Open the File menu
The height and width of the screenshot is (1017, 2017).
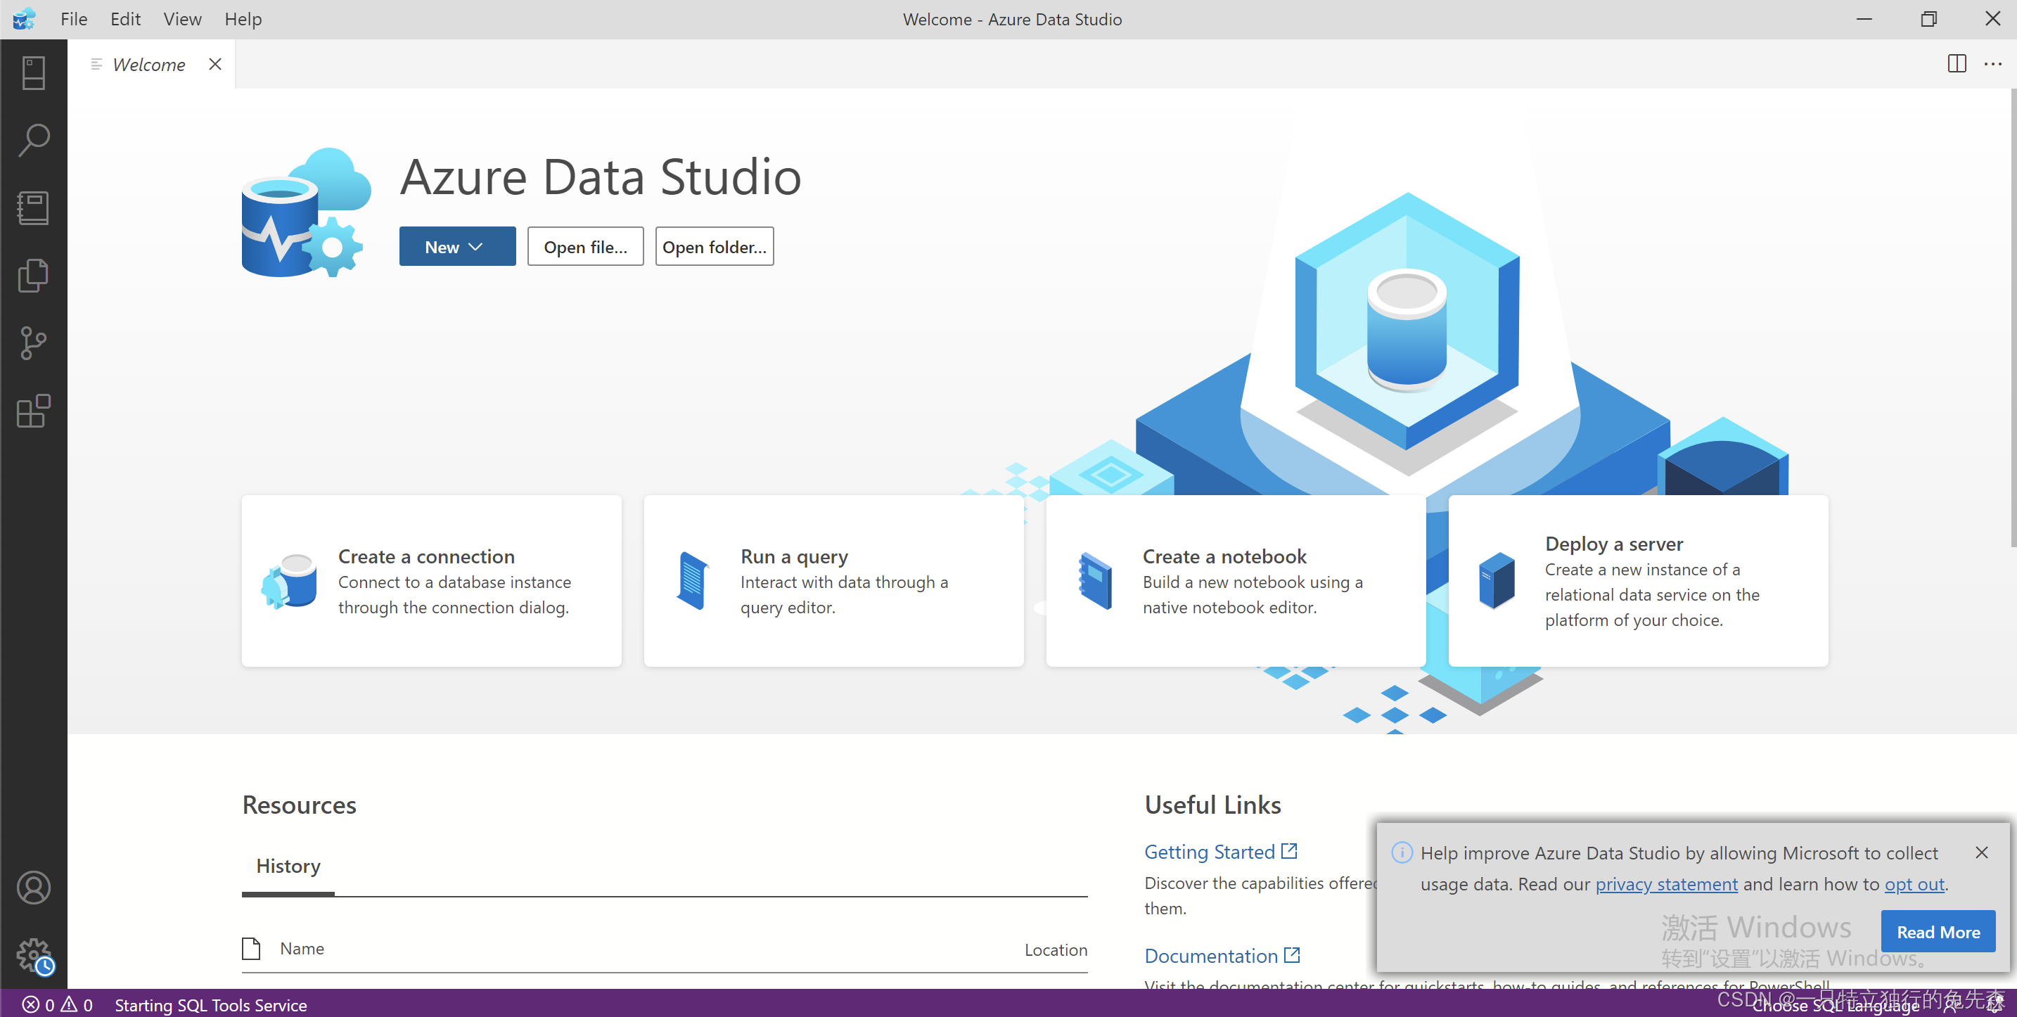[x=73, y=19]
